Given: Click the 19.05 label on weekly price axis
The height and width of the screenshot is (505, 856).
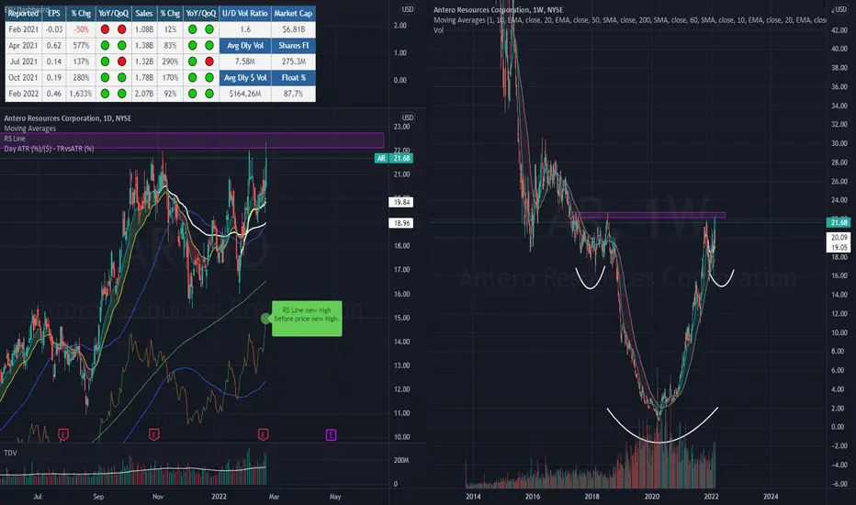Looking at the screenshot, I should [x=839, y=247].
